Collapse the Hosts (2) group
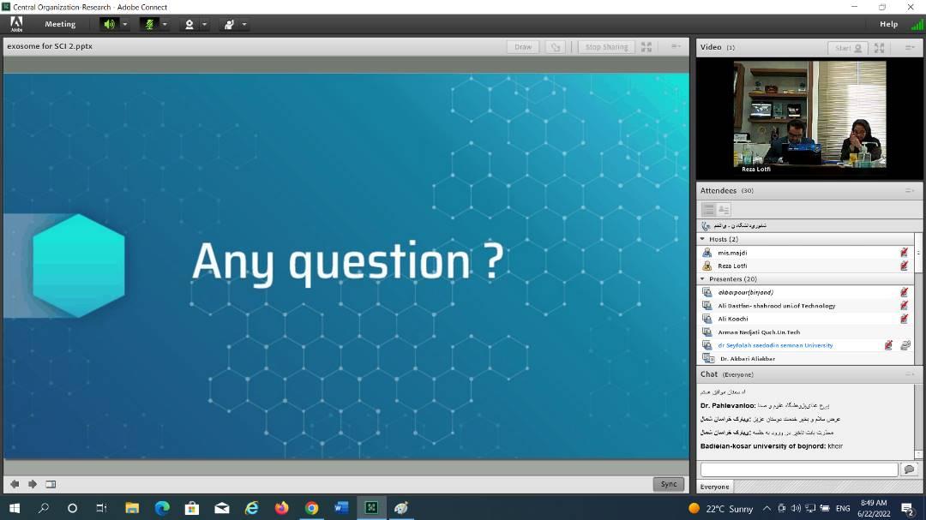 point(702,239)
